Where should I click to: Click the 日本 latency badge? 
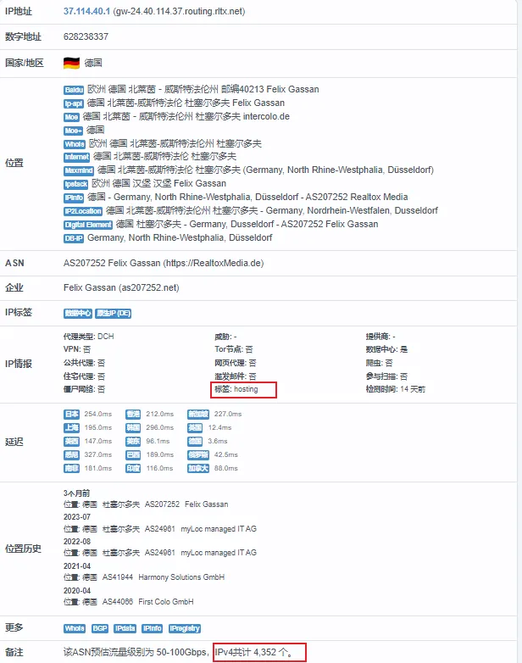72,414
